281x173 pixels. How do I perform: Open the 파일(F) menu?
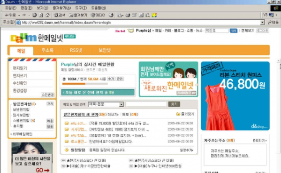click(11, 8)
